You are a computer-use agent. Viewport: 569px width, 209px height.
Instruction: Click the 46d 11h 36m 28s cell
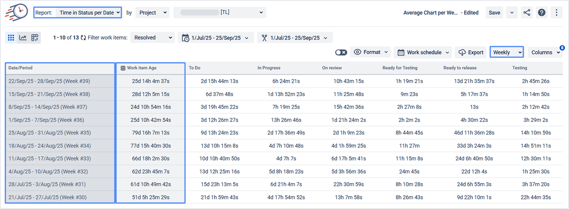click(x=474, y=133)
